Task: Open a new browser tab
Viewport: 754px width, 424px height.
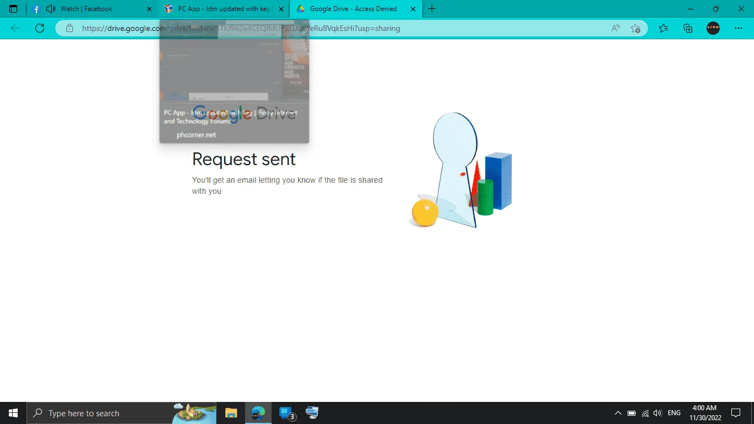Action: click(432, 9)
